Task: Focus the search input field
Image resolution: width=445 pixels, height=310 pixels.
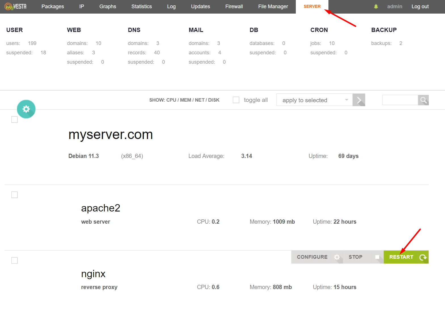Action: (x=400, y=100)
